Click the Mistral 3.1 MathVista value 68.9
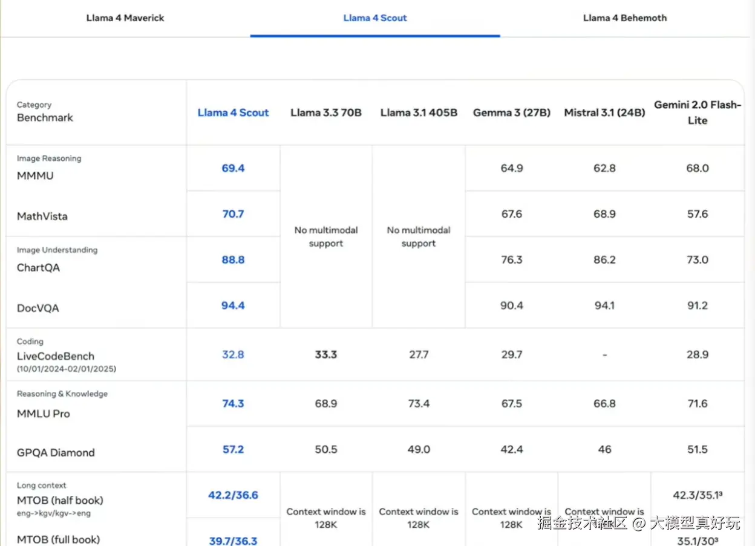This screenshot has height=546, width=755. [604, 214]
